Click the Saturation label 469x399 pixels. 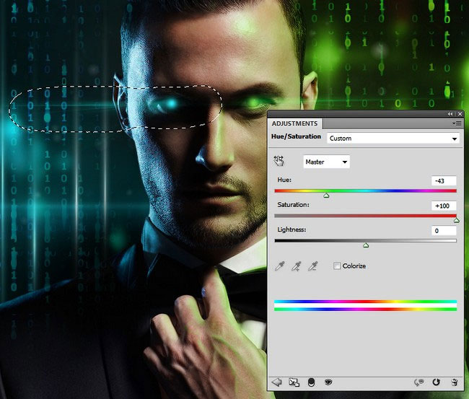pos(293,205)
